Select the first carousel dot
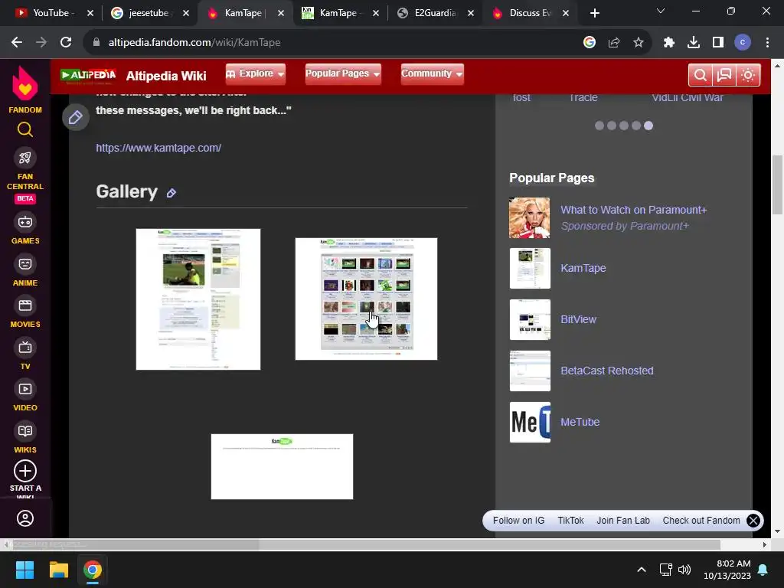784x588 pixels. coord(599,126)
